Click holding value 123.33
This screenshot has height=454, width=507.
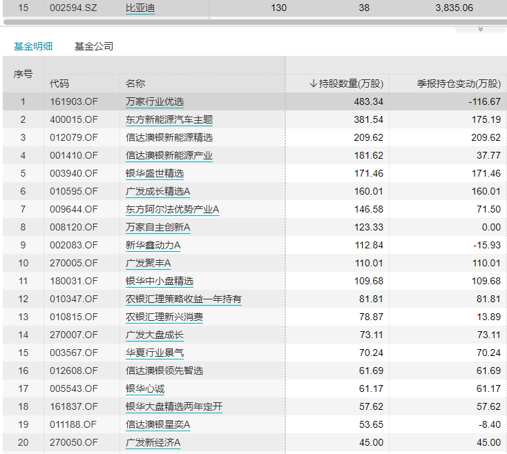pos(369,227)
